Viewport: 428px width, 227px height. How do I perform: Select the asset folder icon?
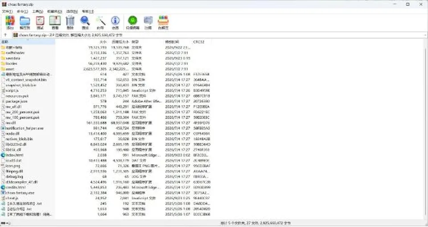(x=3, y=69)
